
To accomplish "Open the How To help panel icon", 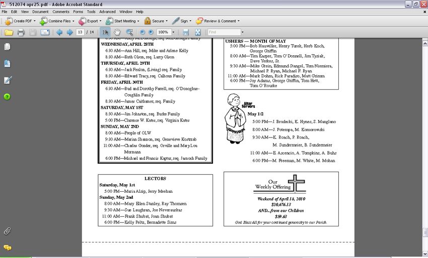I will click(7, 96).
